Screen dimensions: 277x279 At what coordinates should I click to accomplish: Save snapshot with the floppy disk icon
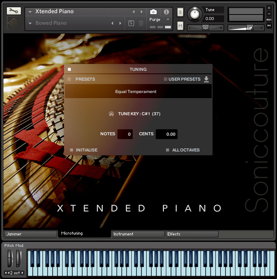tap(131, 23)
